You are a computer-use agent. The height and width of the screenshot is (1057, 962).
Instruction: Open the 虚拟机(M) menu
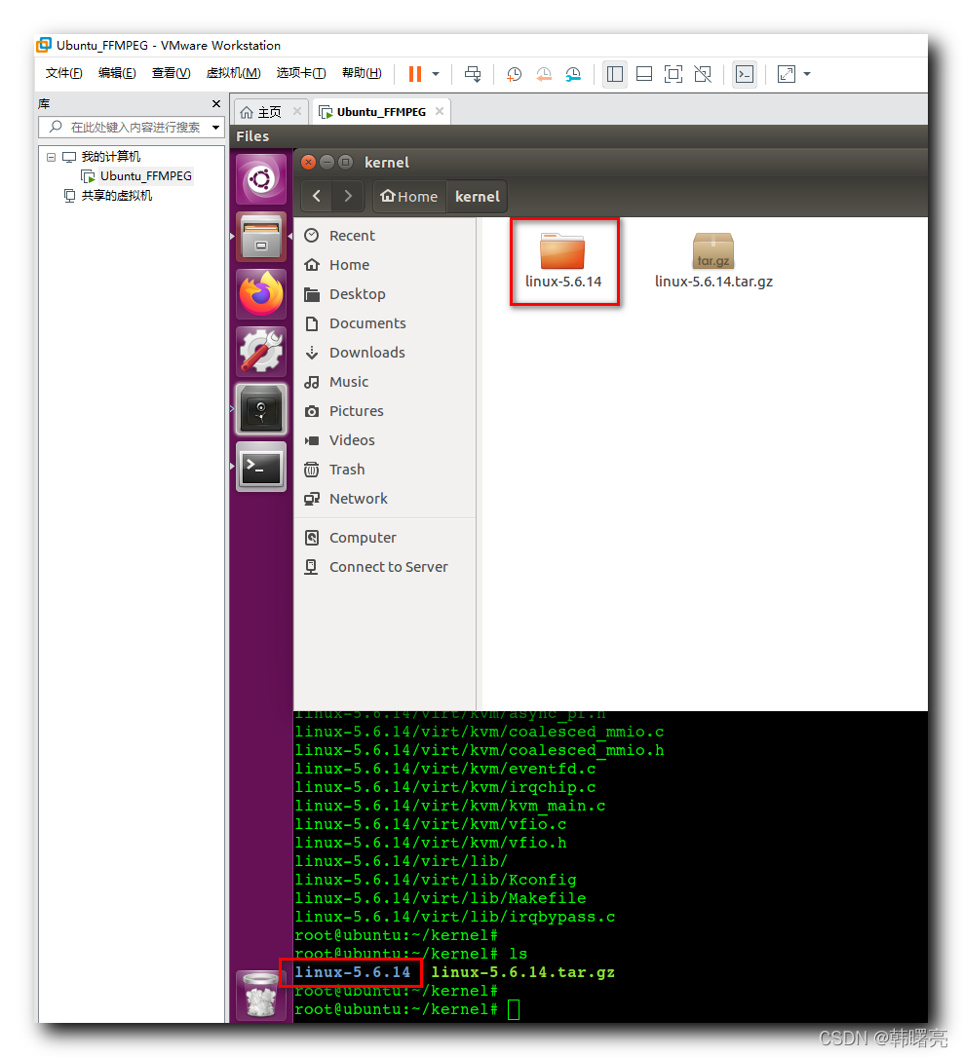coord(233,73)
